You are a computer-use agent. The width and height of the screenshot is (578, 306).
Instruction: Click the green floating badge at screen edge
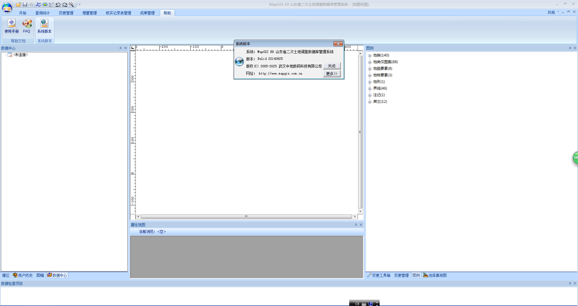(x=575, y=158)
